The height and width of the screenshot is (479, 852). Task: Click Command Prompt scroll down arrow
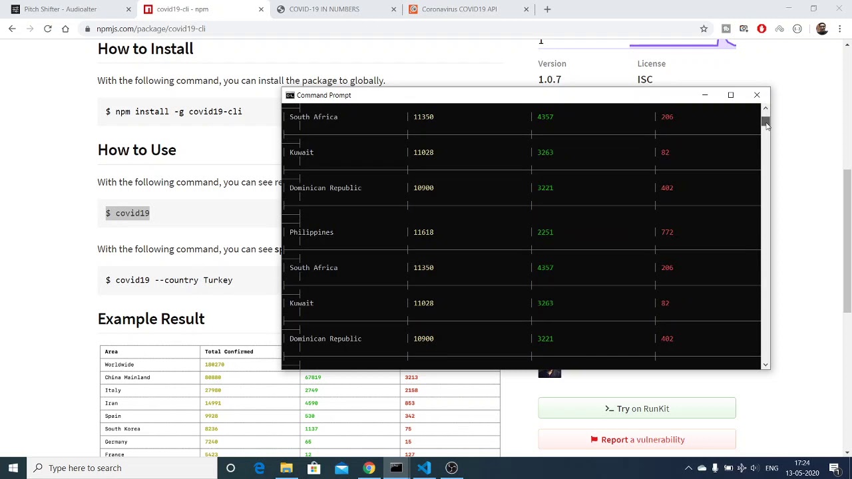coord(765,365)
